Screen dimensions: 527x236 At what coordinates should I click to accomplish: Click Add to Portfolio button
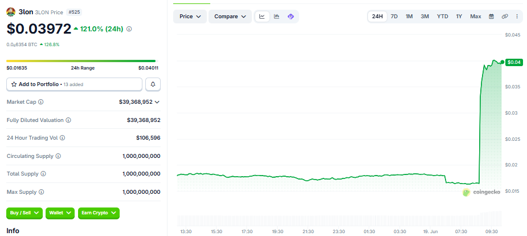click(x=74, y=84)
